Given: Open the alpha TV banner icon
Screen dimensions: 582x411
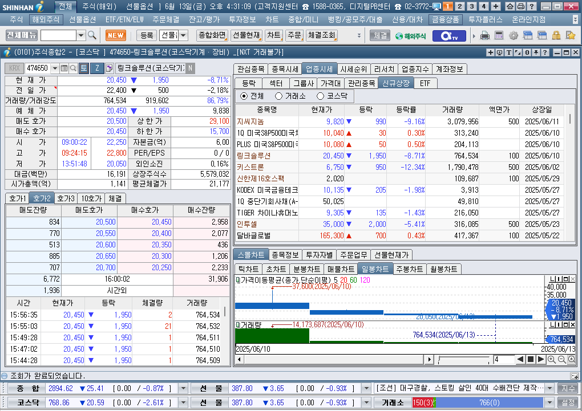Looking at the screenshot, I should pos(448,35).
